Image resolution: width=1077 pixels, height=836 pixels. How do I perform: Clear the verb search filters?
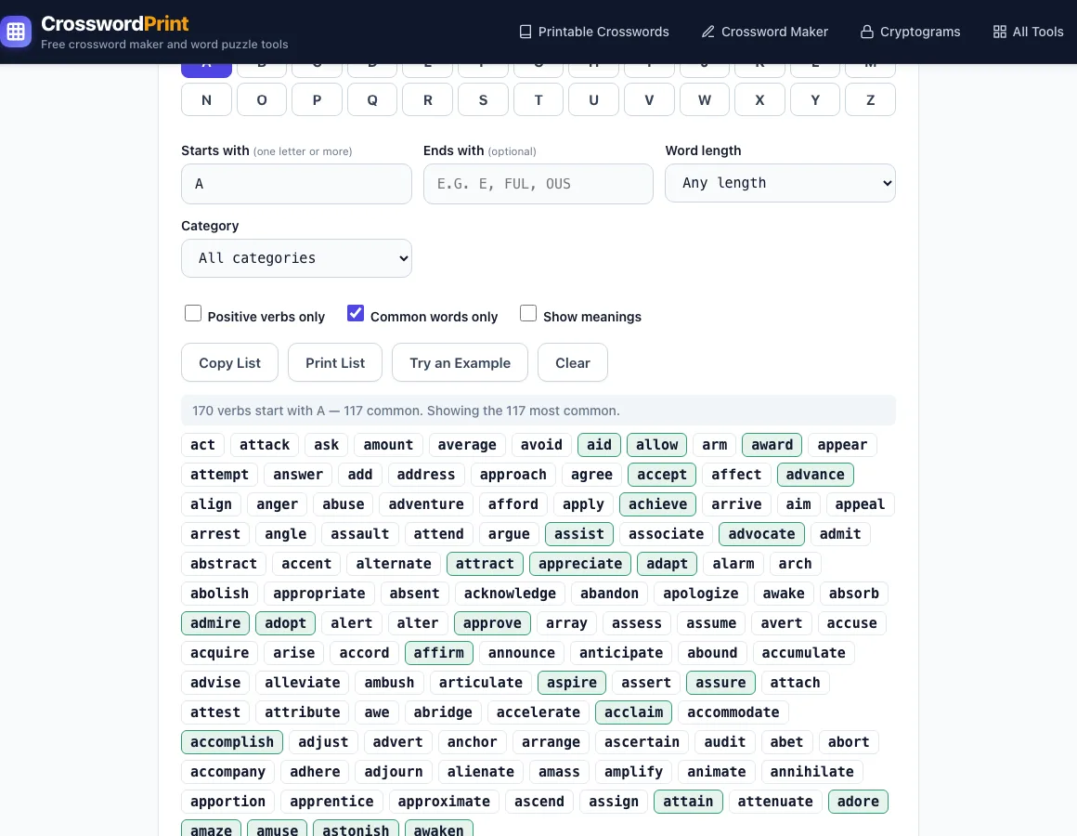pos(572,362)
